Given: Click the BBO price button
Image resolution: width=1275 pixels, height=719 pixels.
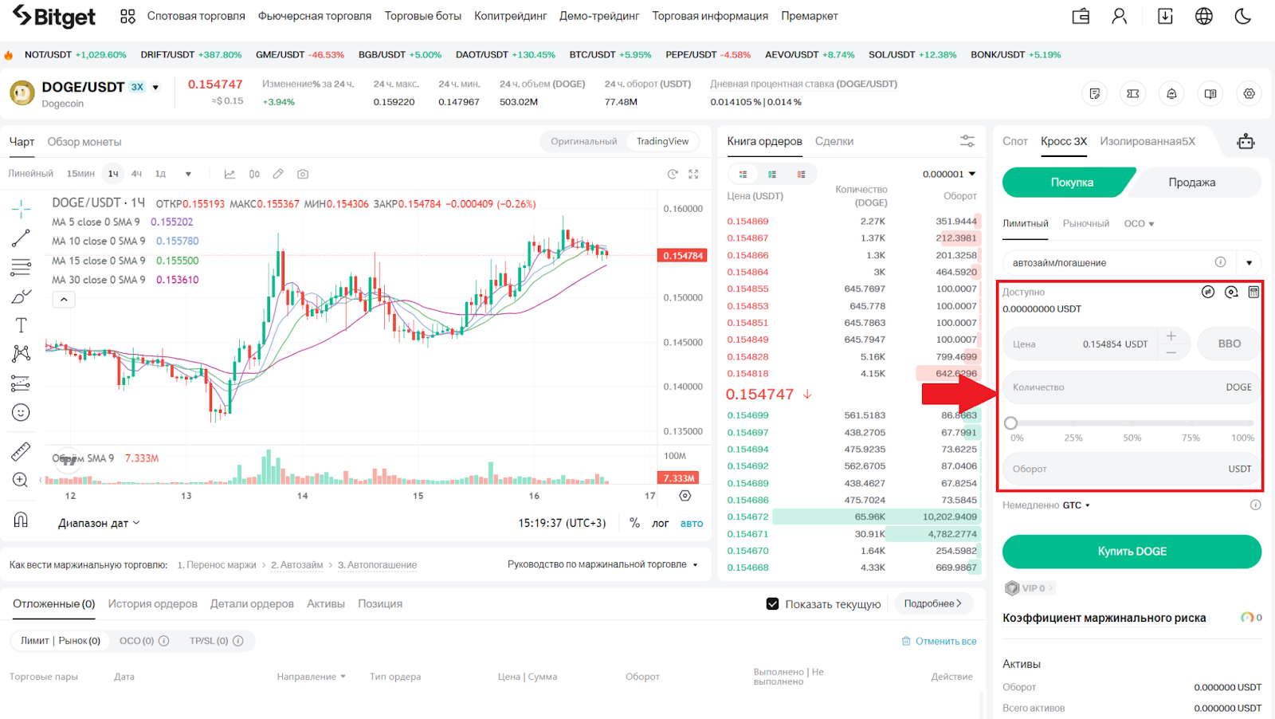Looking at the screenshot, I should (1230, 344).
